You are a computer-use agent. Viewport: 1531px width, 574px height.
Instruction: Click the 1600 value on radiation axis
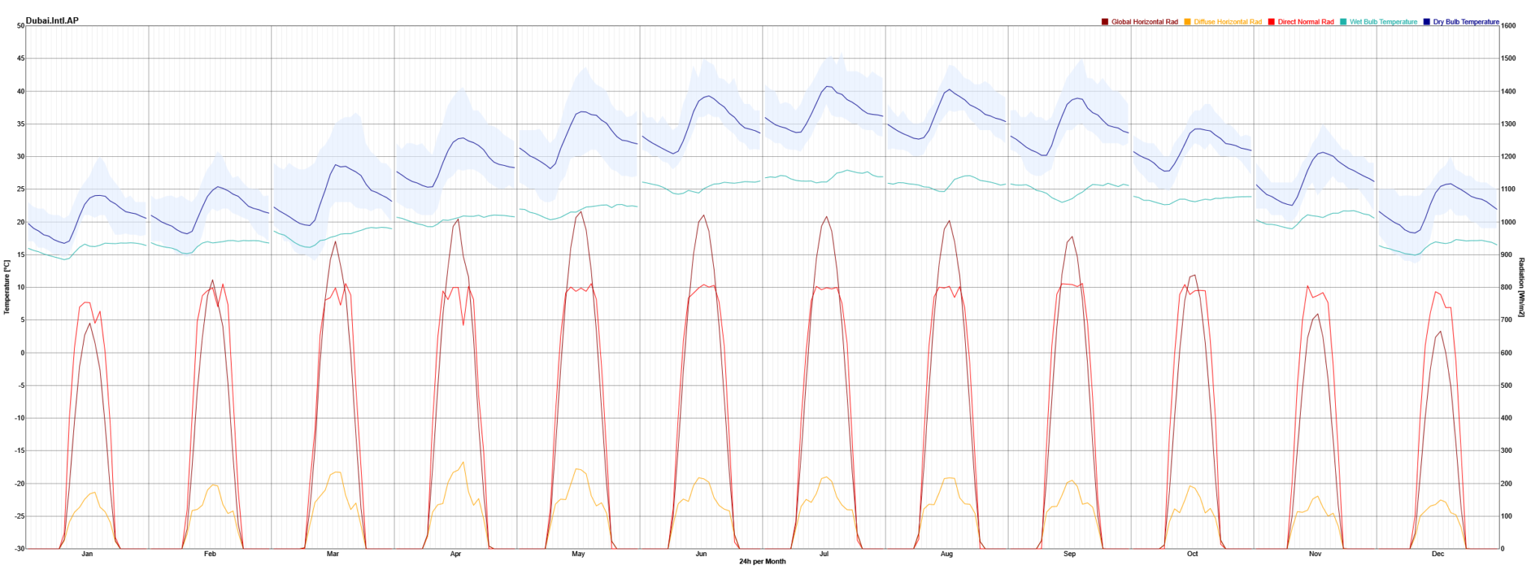coord(1509,25)
